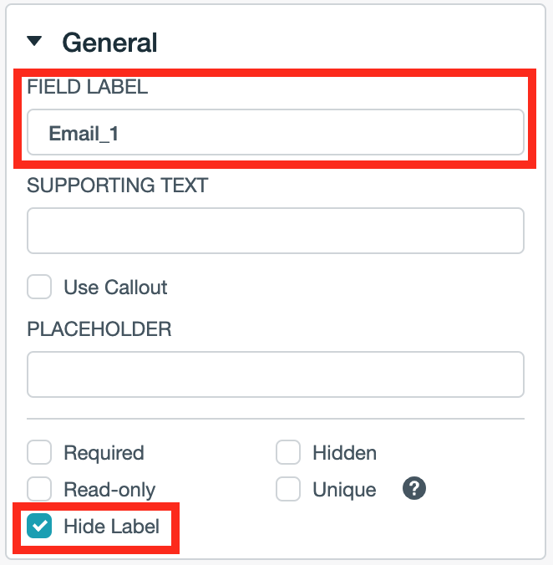
Task: Click the FIELD LABEL caption text
Action: pyautogui.click(x=88, y=87)
